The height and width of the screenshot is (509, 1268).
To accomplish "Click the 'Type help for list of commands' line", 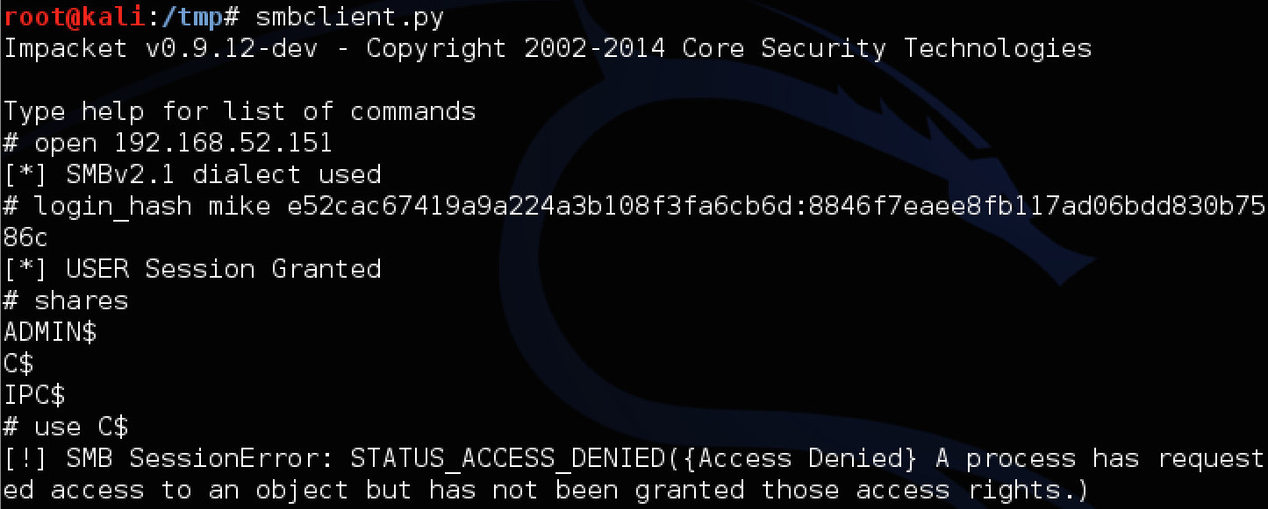I will tap(240, 111).
